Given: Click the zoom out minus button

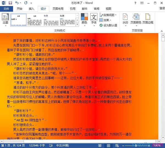Looking at the screenshot, I should click(x=123, y=146).
